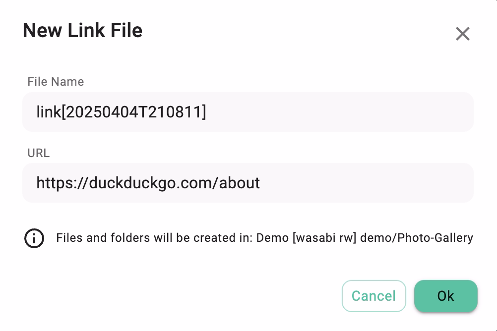The width and height of the screenshot is (497, 331).
Task: Click the Ok button to create the link
Action: 445,296
